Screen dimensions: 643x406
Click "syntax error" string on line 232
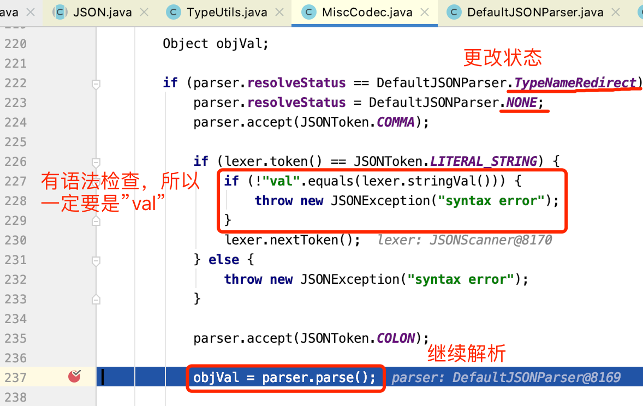[x=461, y=279]
